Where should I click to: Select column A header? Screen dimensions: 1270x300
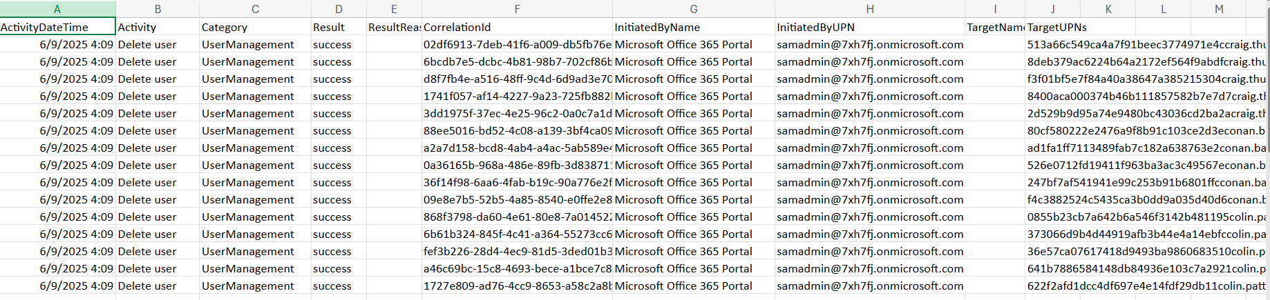[57, 9]
